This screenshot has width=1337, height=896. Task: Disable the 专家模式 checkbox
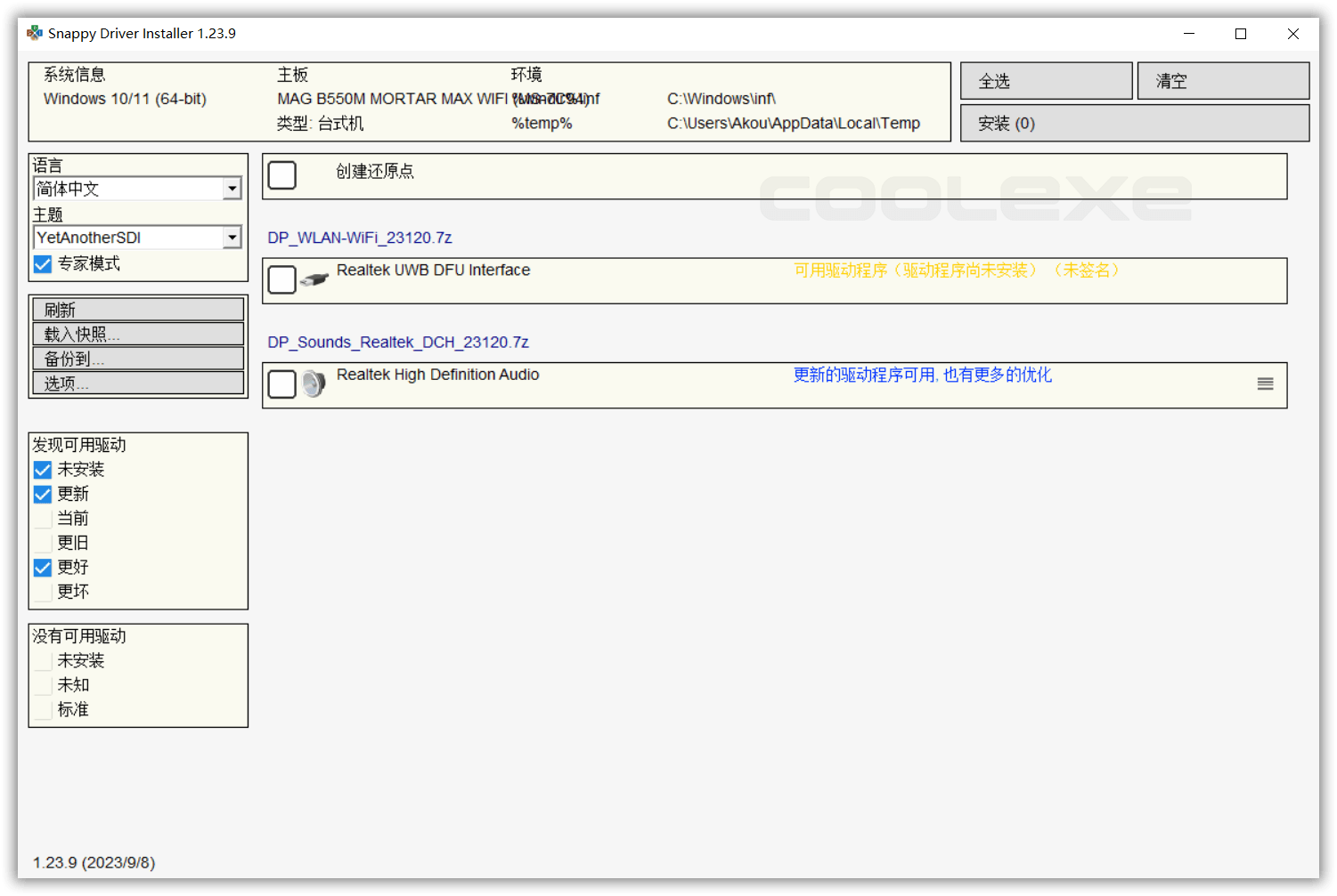42,263
